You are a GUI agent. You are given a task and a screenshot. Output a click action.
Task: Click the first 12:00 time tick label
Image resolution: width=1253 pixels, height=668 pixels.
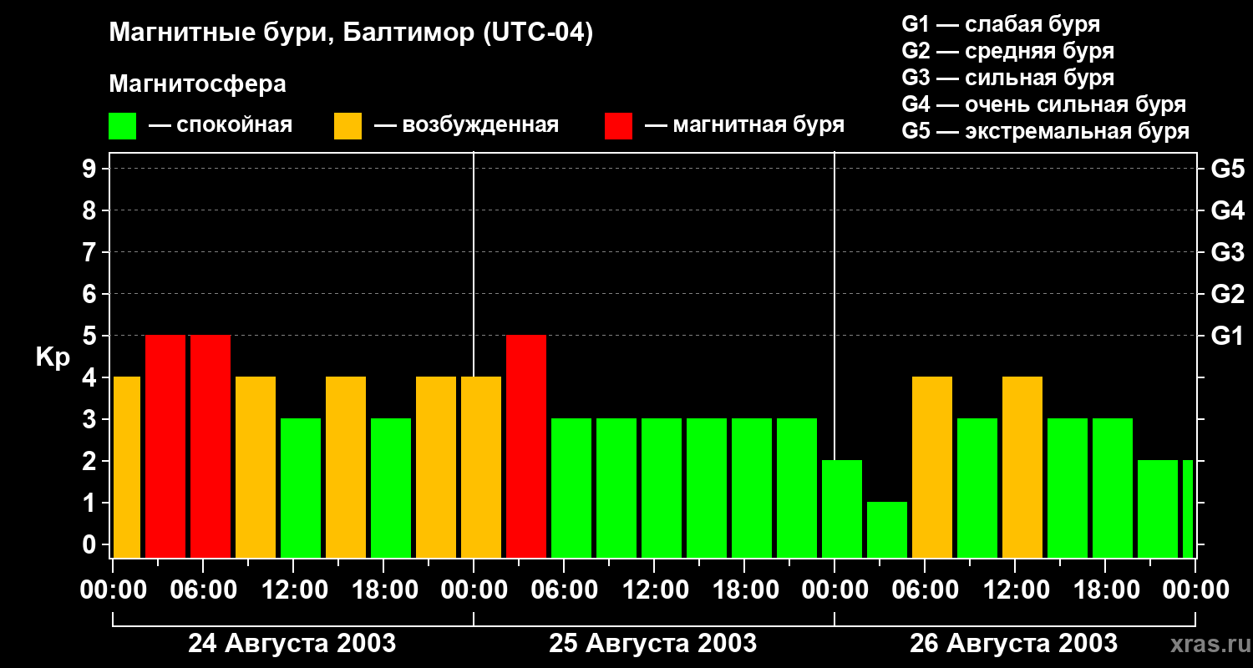point(293,590)
